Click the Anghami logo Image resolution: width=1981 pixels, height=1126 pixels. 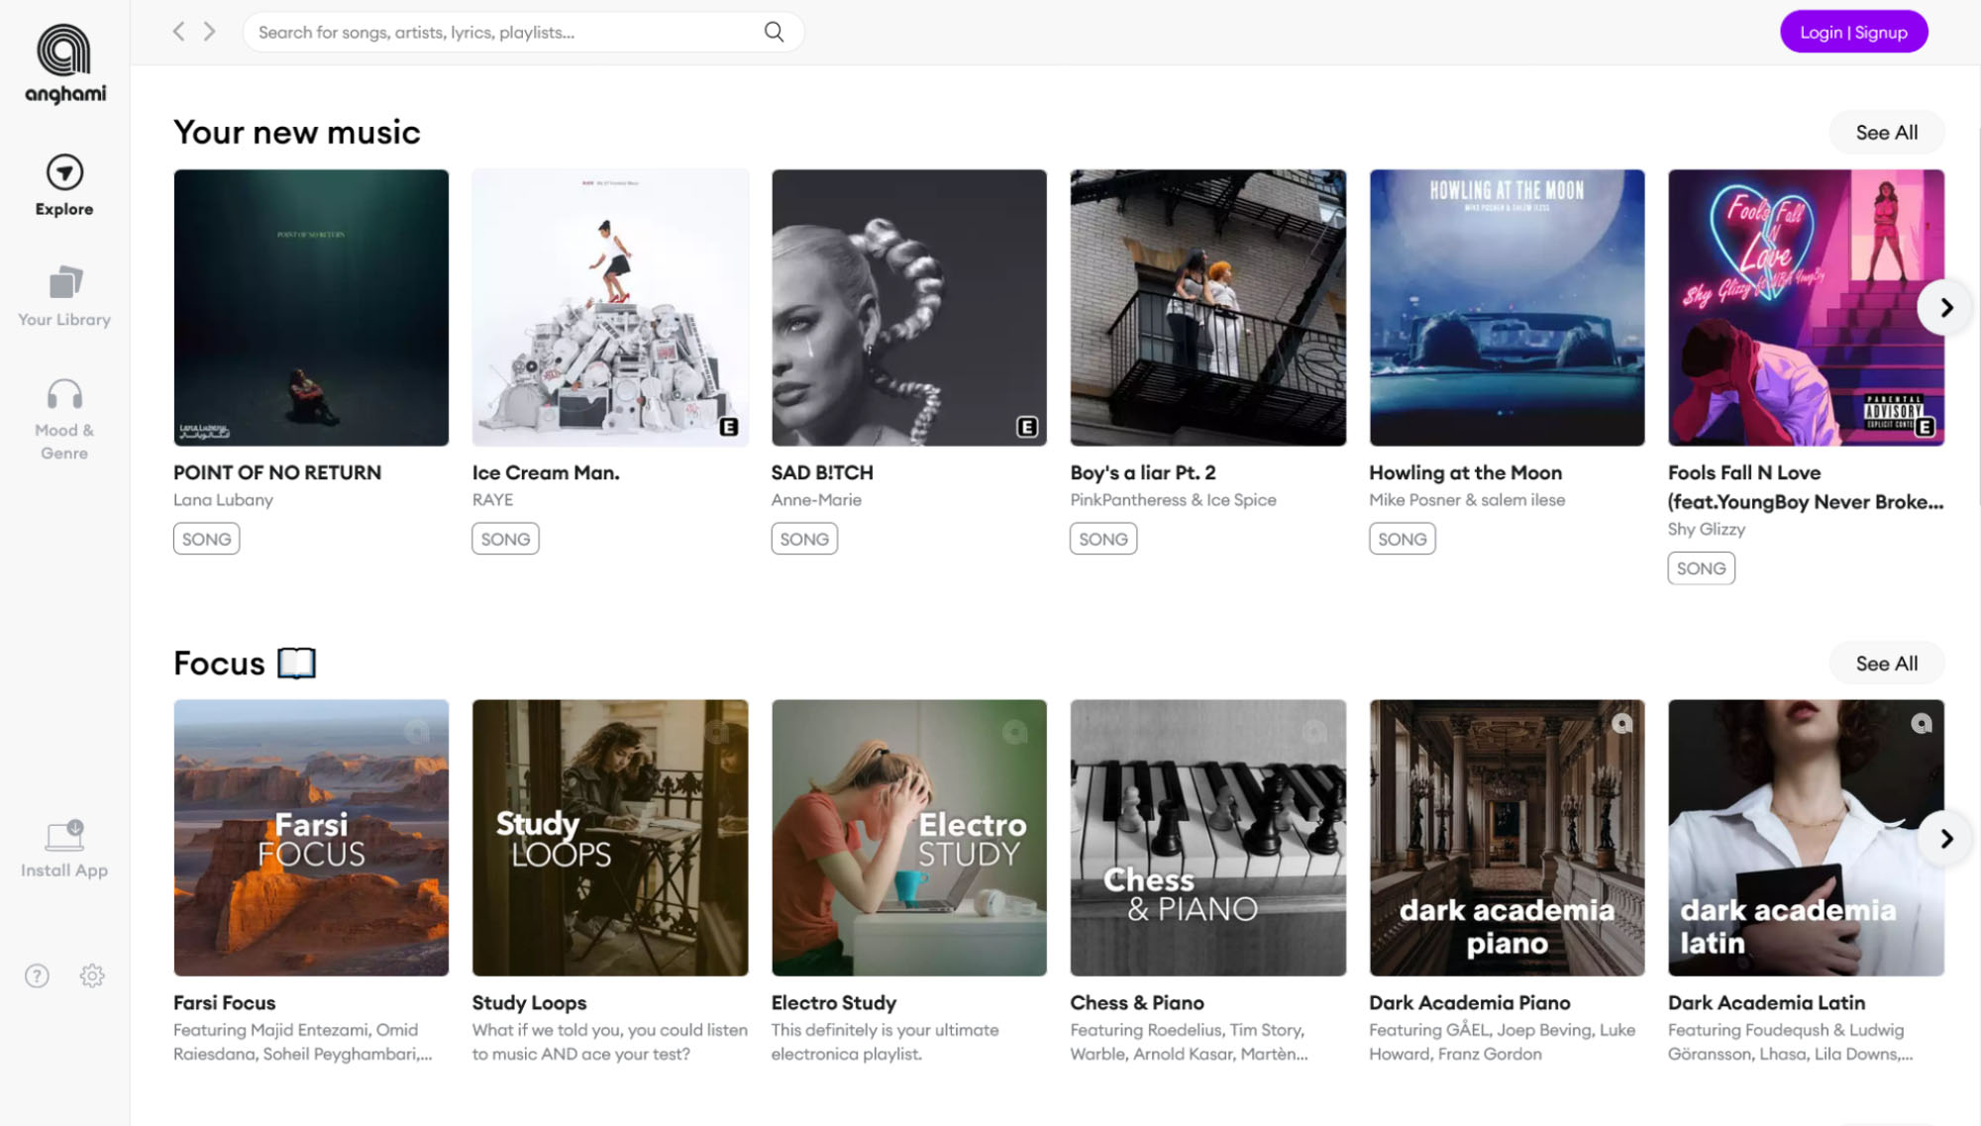(64, 63)
